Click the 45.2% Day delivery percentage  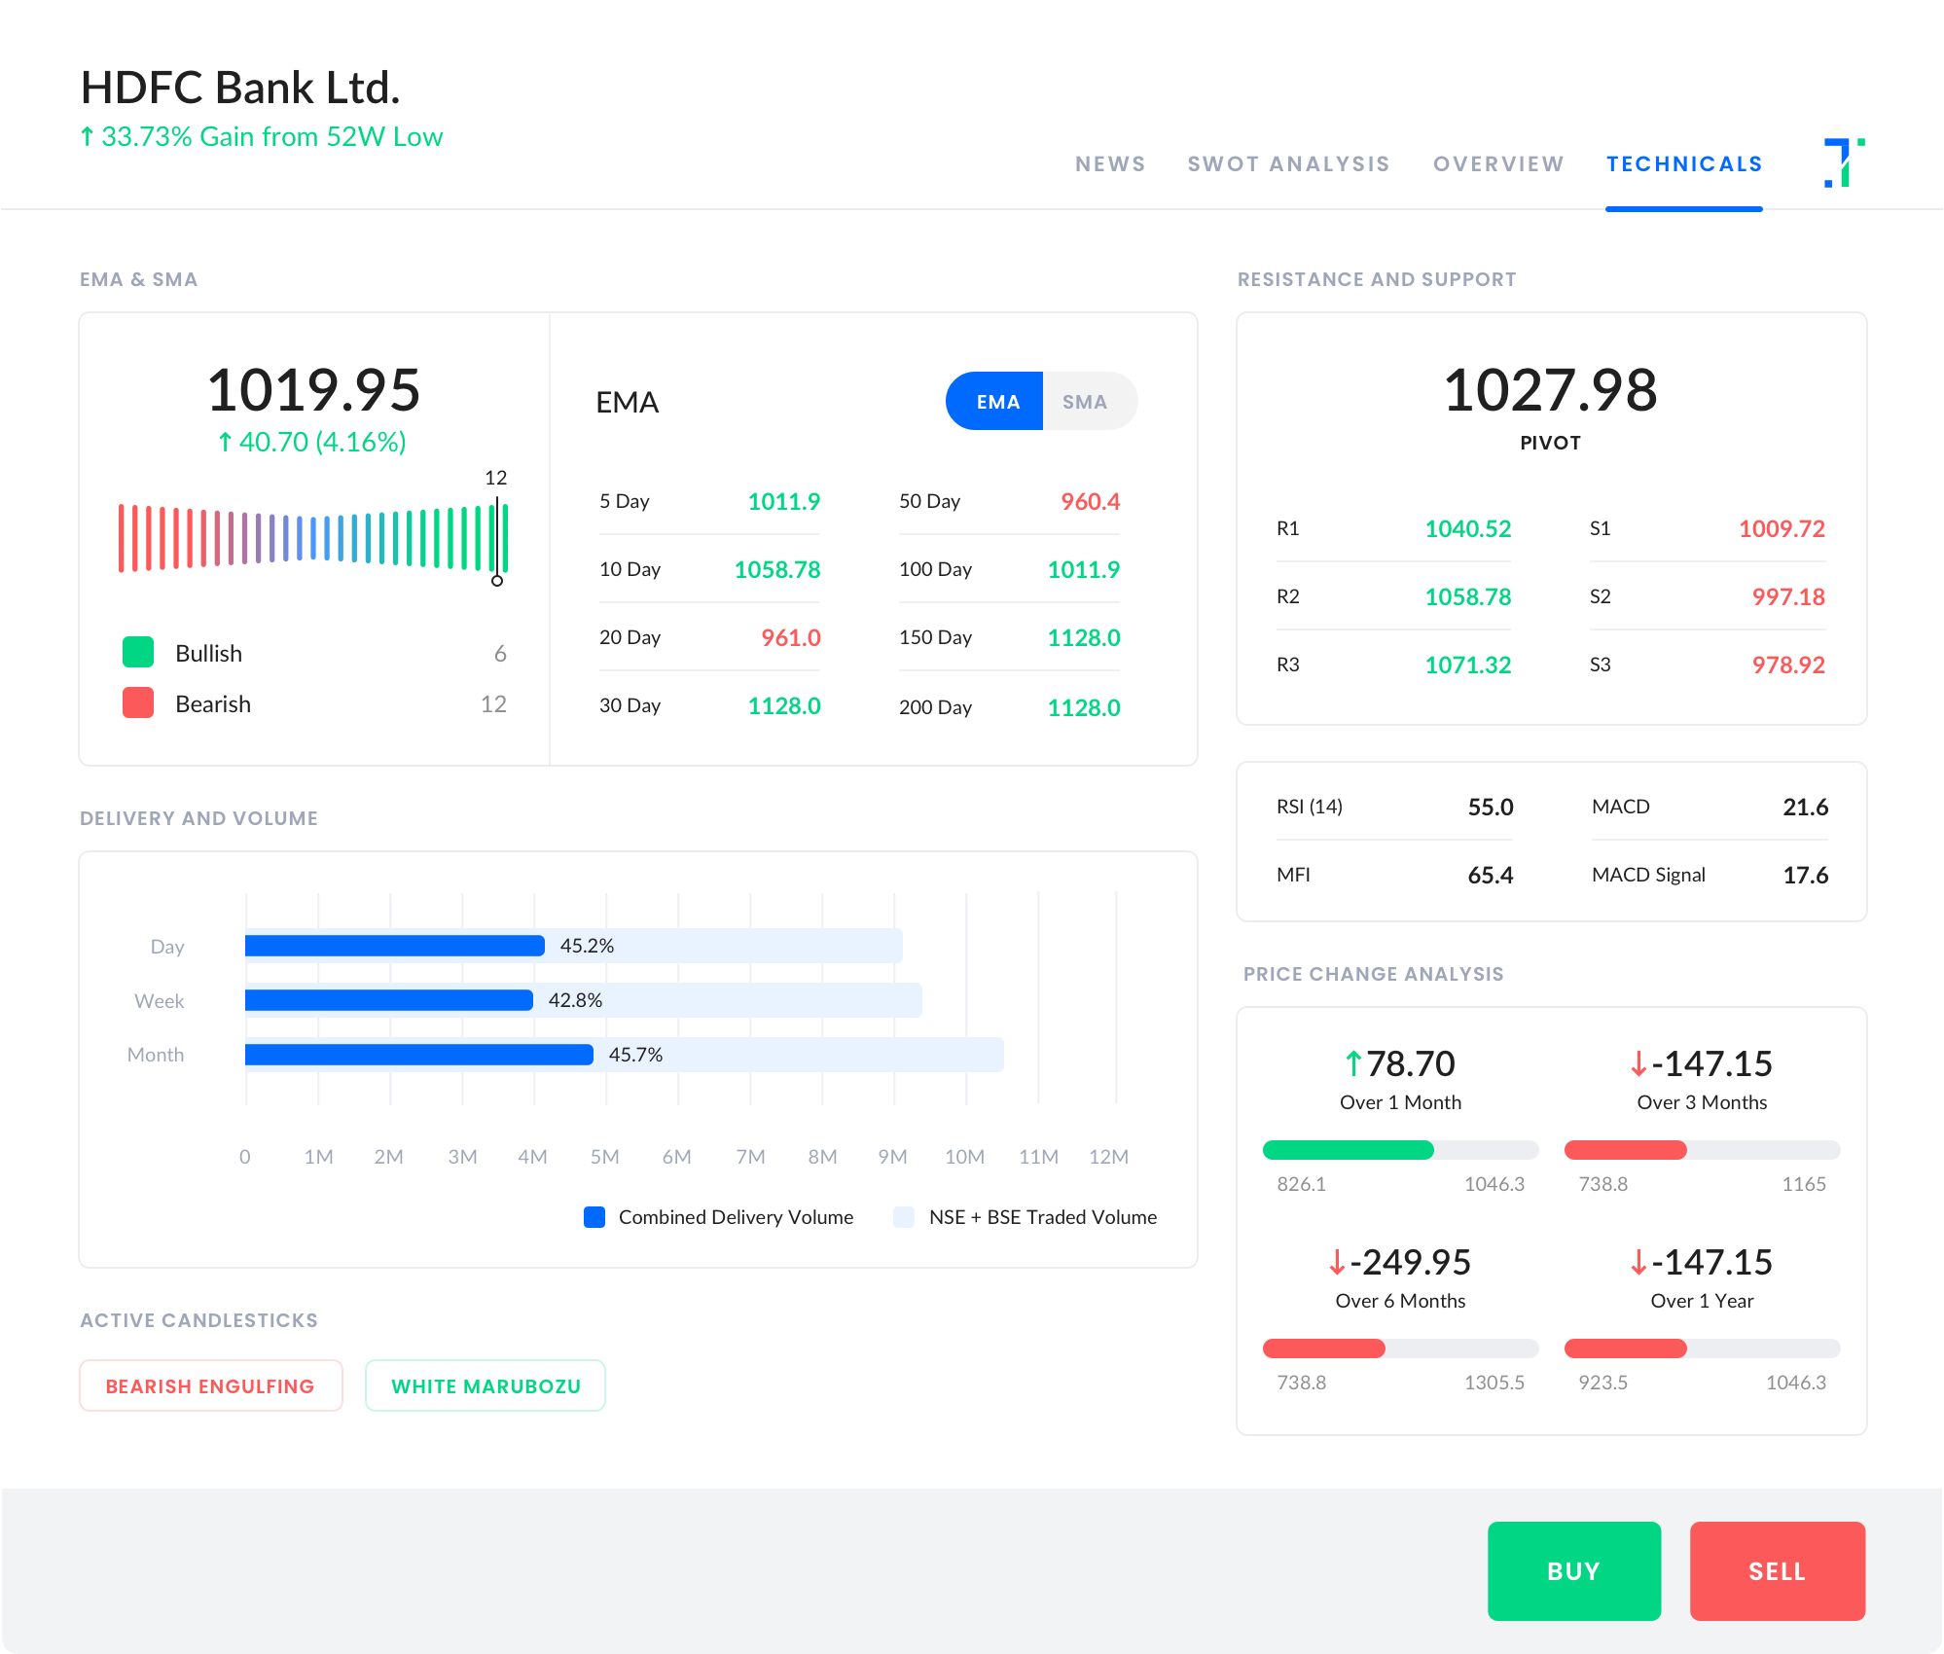coord(587,946)
